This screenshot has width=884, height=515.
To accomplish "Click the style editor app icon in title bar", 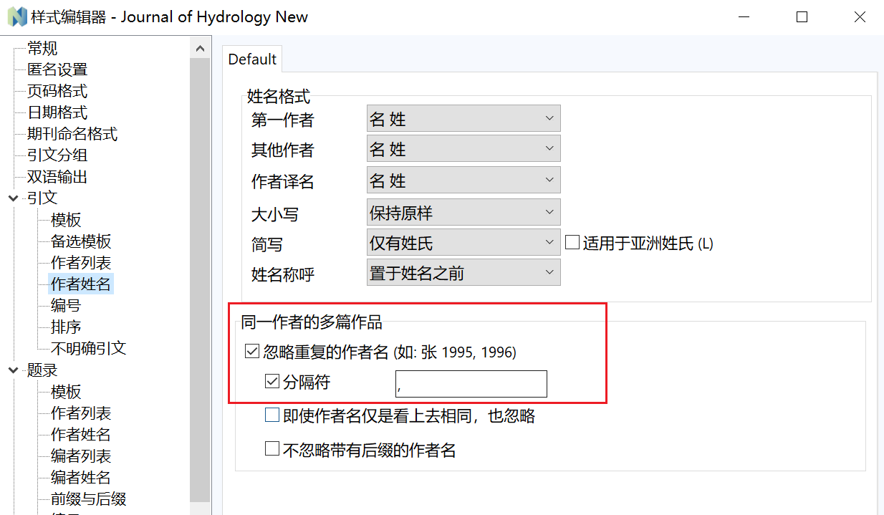I will pos(17,16).
